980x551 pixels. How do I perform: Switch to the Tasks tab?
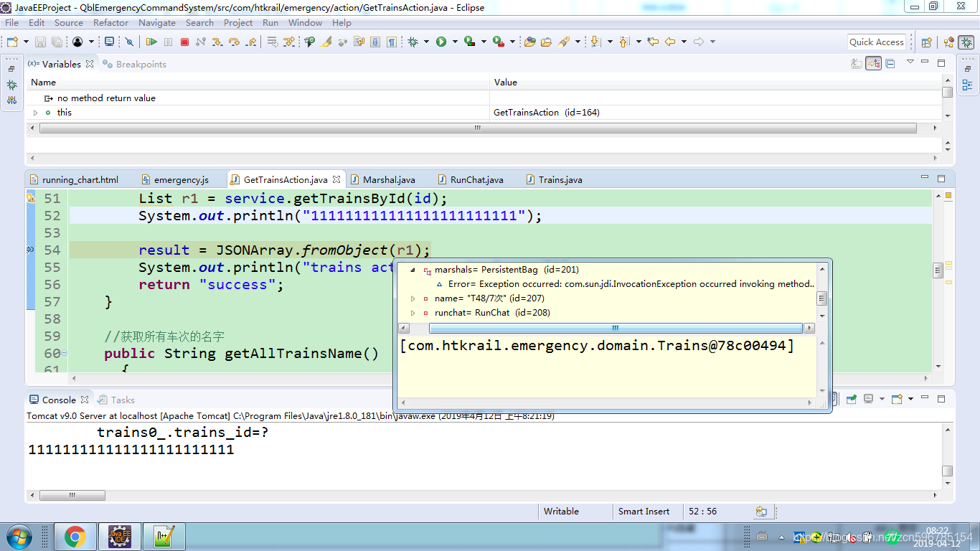(x=116, y=400)
